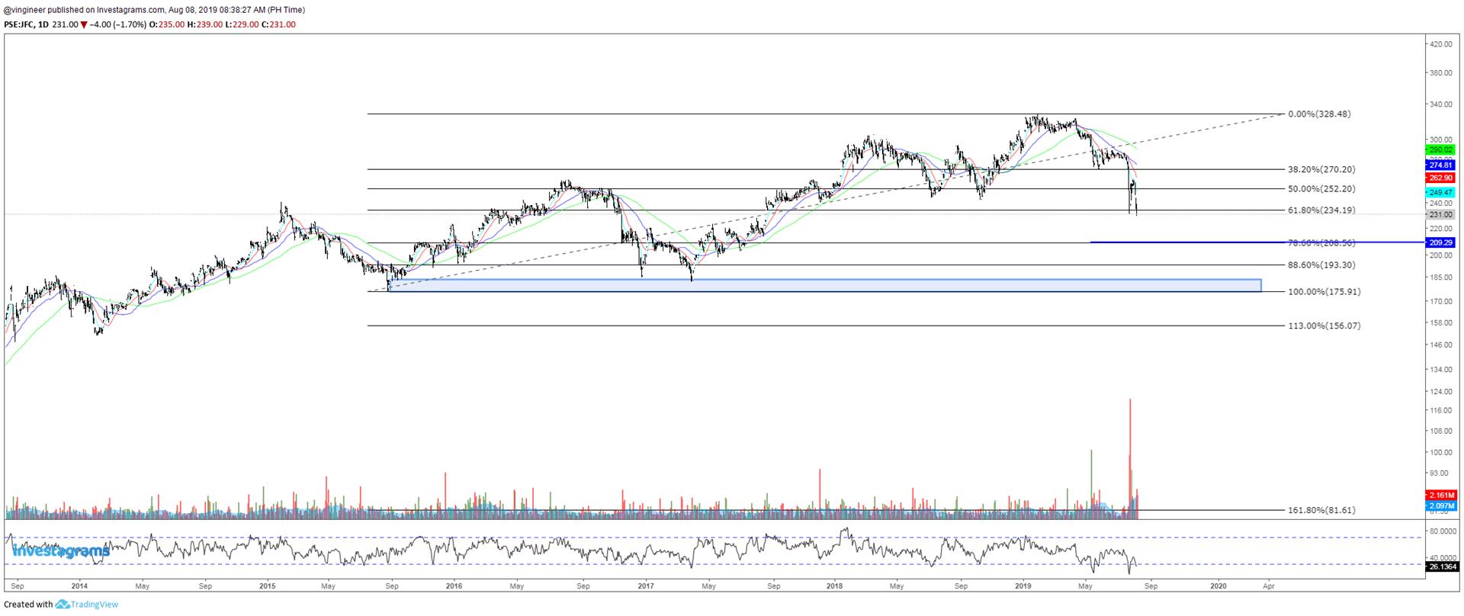The image size is (1464, 616).
Task: Click the 161.80%(81.61) Fibonacci extension label
Action: pyautogui.click(x=1321, y=510)
